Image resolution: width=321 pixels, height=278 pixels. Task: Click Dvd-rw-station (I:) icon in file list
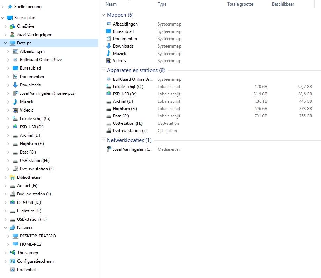(x=109, y=130)
